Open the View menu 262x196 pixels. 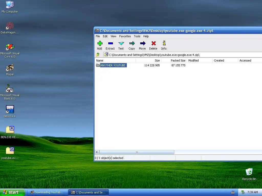click(x=113, y=36)
